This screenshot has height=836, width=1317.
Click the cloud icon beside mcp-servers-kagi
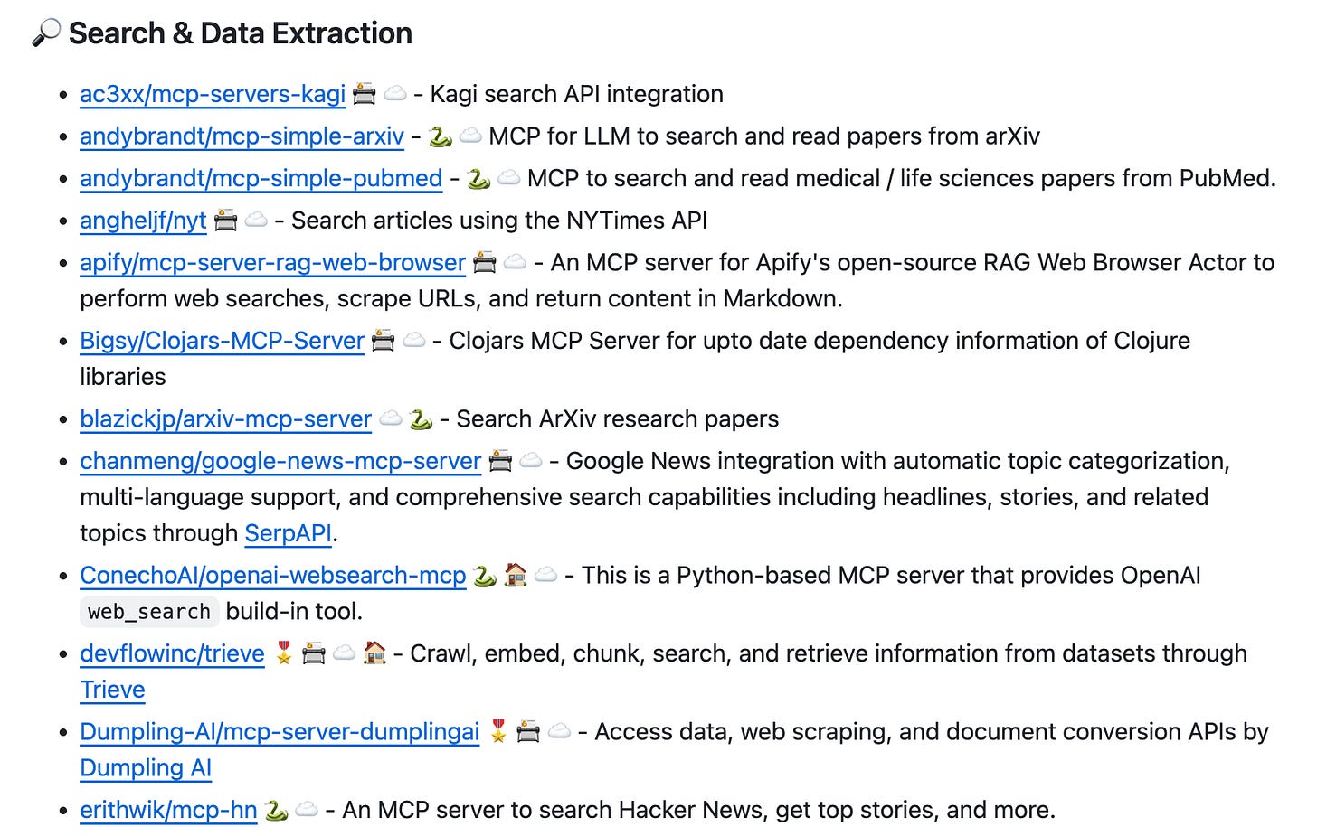395,93
